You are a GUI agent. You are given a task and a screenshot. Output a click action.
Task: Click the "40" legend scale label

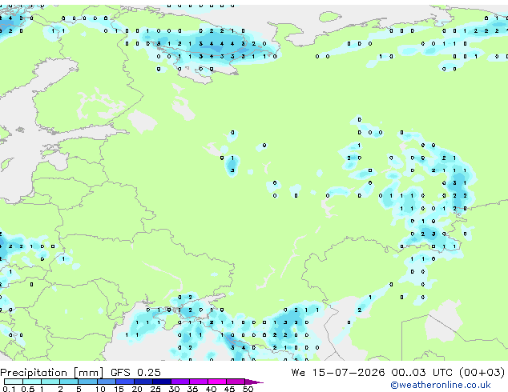(211, 389)
